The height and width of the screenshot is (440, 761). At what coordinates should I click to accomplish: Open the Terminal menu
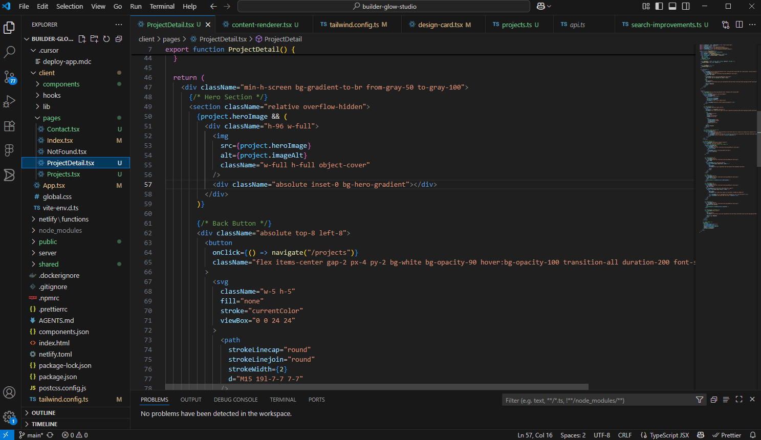tap(162, 6)
